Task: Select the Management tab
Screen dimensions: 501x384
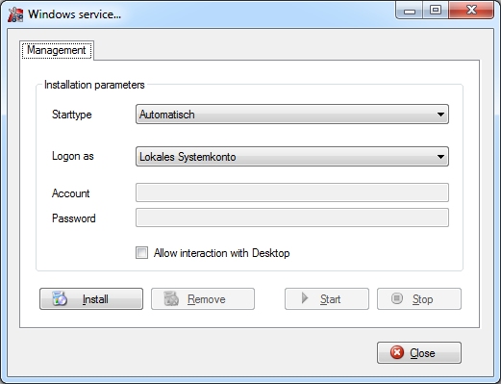Action: pyautogui.click(x=57, y=50)
